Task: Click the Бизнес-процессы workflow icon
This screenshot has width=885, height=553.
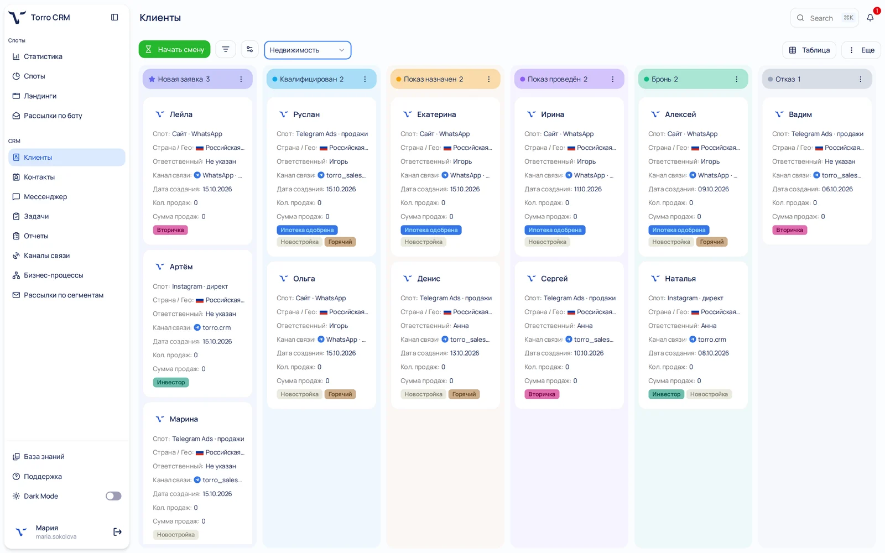Action: click(x=16, y=275)
